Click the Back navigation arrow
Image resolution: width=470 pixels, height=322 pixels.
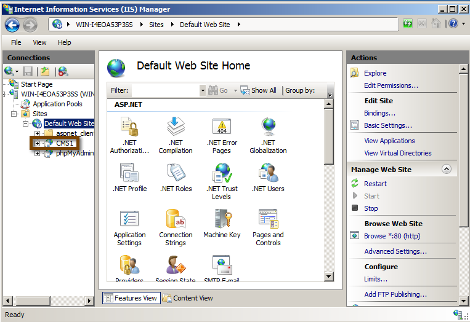pyautogui.click(x=12, y=25)
